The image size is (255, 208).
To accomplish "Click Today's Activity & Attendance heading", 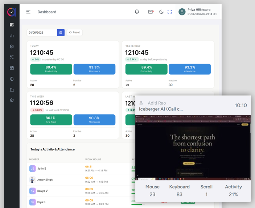I will click(x=53, y=149).
